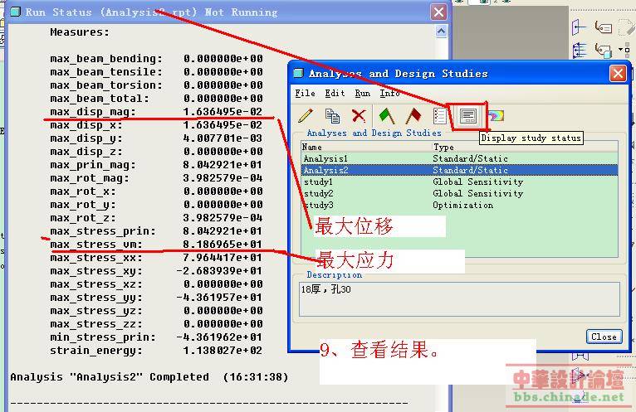This screenshot has height=412, width=636.
Task: Click the max_stress_xx value 7.964417e+01
Action: (x=223, y=258)
